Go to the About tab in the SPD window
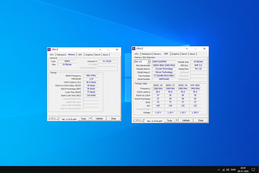Image resolution: width=259 pixels, height=173 pixels. pos(192,54)
